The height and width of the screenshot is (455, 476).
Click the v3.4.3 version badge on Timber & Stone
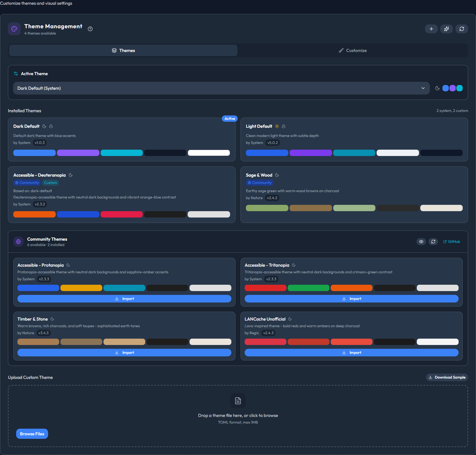point(44,333)
